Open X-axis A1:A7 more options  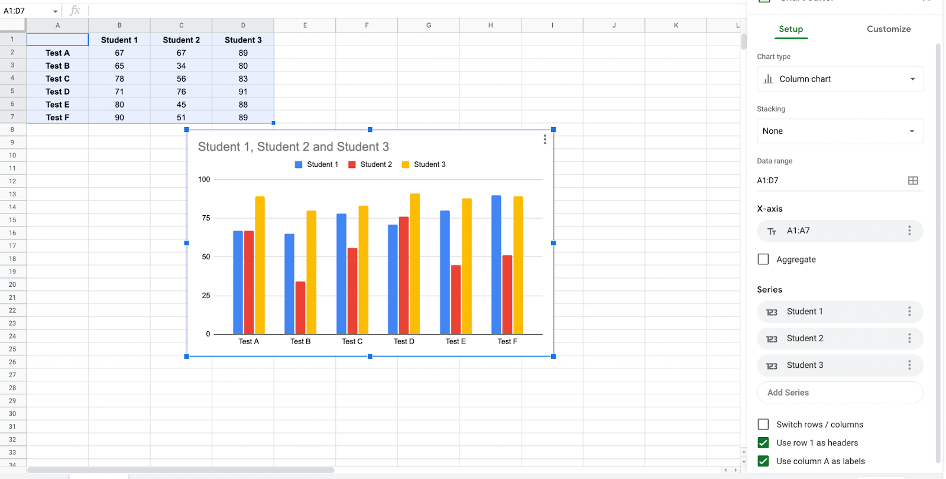tap(909, 231)
